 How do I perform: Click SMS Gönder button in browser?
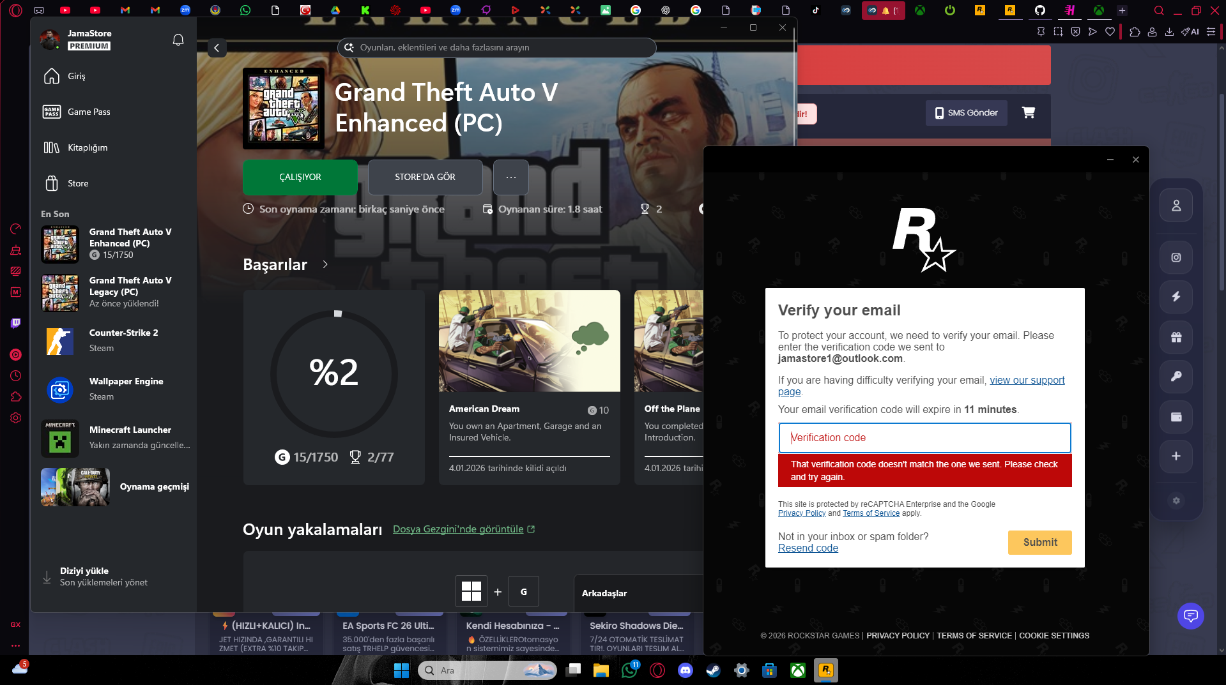coord(966,113)
